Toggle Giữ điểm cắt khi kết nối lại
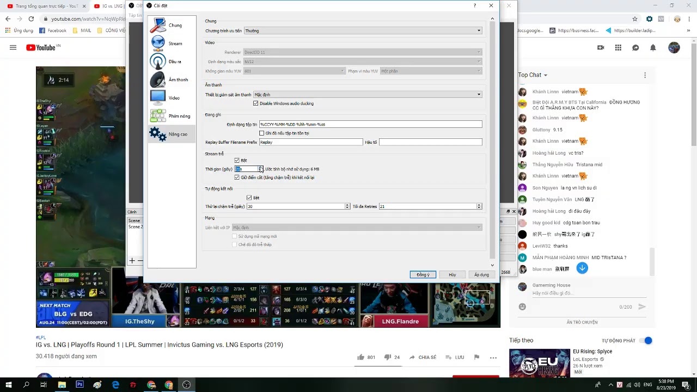 [x=237, y=177]
